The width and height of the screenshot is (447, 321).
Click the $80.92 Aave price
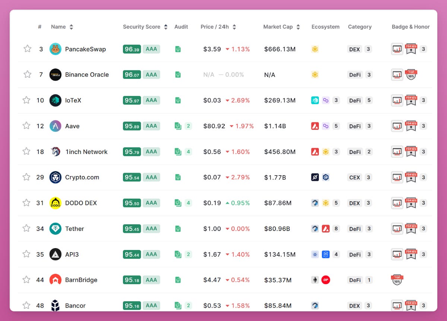214,126
